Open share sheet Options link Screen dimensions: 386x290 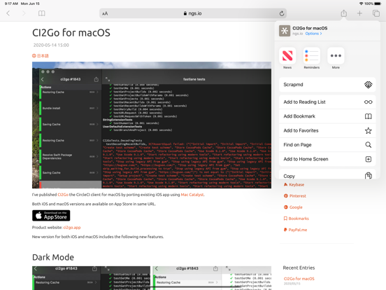point(313,34)
